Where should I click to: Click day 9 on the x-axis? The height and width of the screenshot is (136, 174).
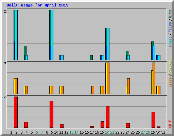52,132
